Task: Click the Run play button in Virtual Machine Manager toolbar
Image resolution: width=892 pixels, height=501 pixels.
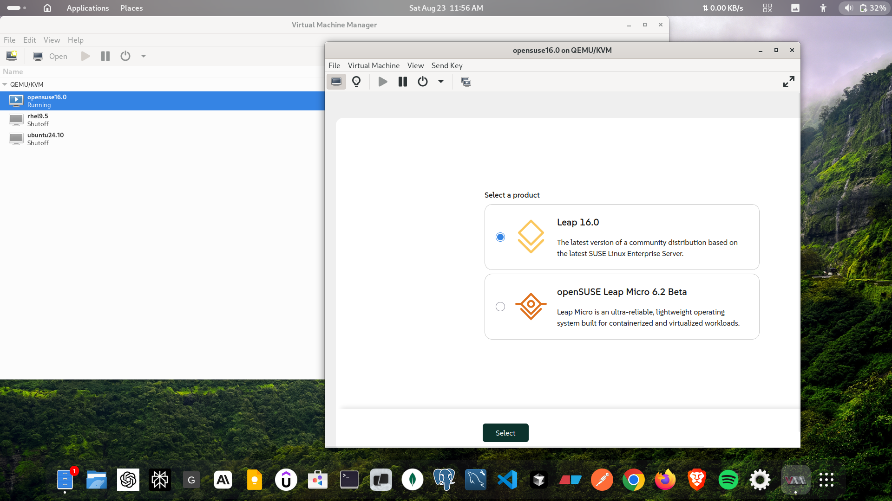Action: tap(85, 56)
